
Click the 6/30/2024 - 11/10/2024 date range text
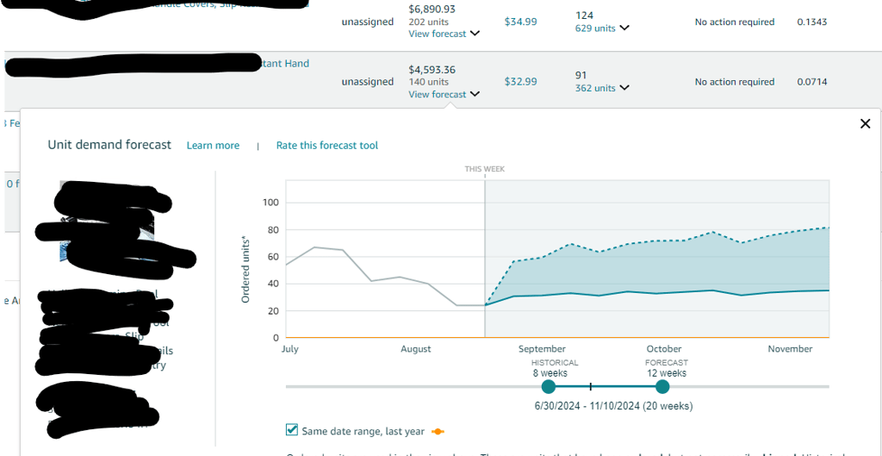point(613,406)
